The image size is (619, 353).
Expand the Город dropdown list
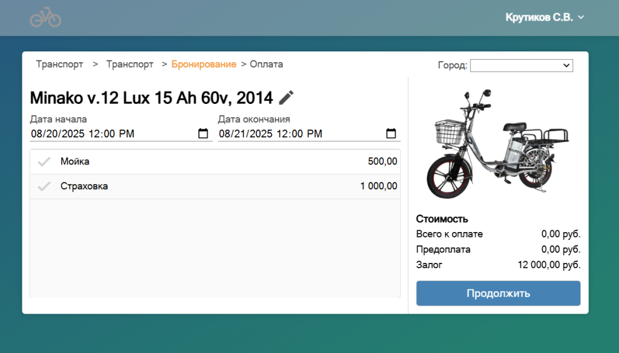pyautogui.click(x=521, y=65)
